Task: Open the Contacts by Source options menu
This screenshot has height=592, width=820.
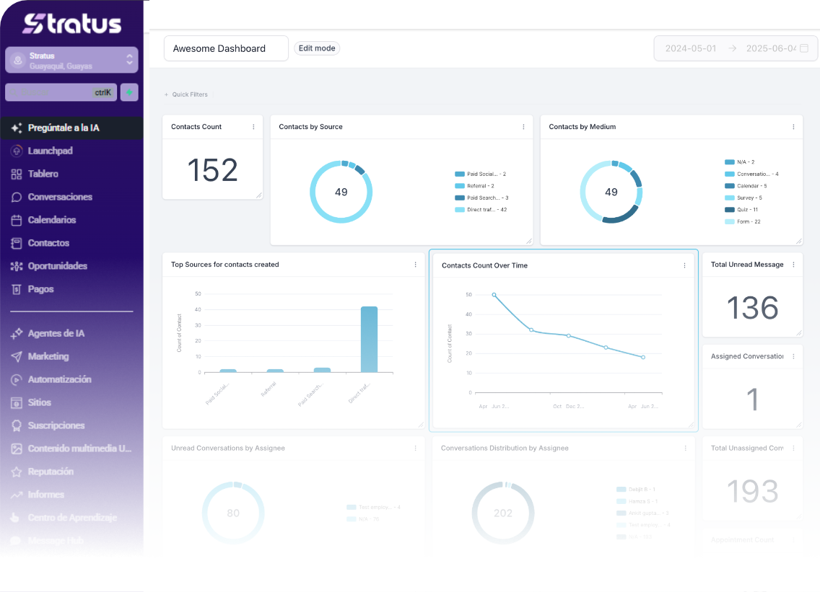Action: tap(523, 127)
